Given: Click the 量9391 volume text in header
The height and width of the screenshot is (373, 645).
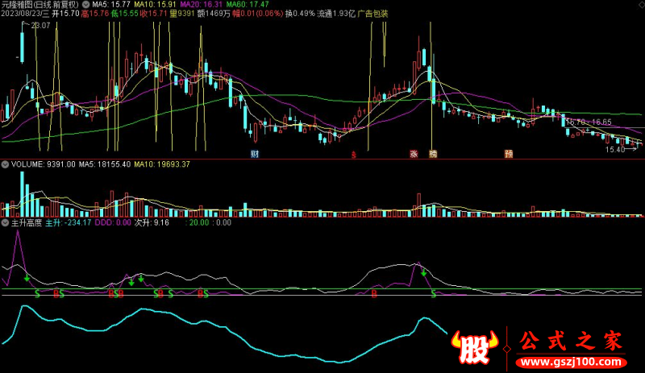Looking at the screenshot, I should (182, 14).
